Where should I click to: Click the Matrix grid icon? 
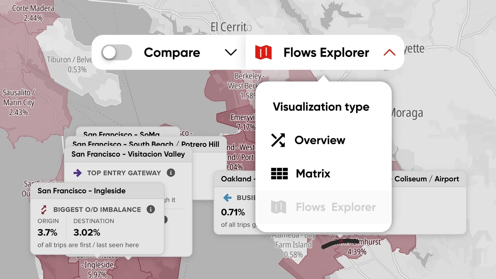click(x=279, y=173)
